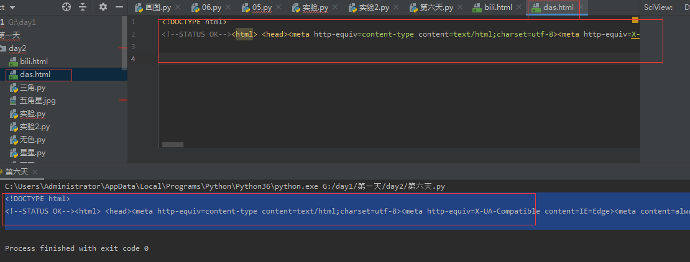The image size is (690, 262).
Task: Click the SciView panel label
Action: coord(658,7)
